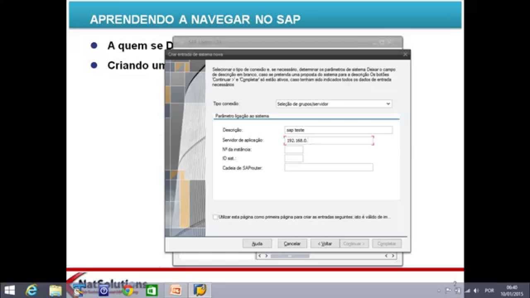Screen dimensions: 530x298
Task: Launch Internet Explorer from the taskbar
Action: 31,290
